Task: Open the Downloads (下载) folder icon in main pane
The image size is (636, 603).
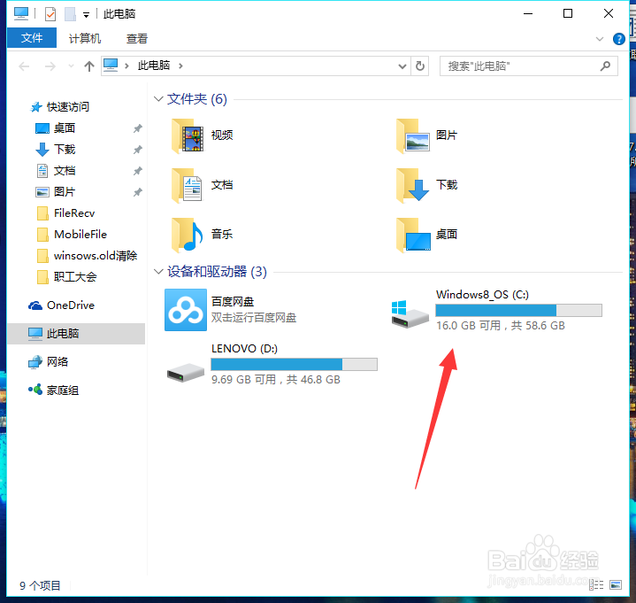Action: pyautogui.click(x=412, y=185)
